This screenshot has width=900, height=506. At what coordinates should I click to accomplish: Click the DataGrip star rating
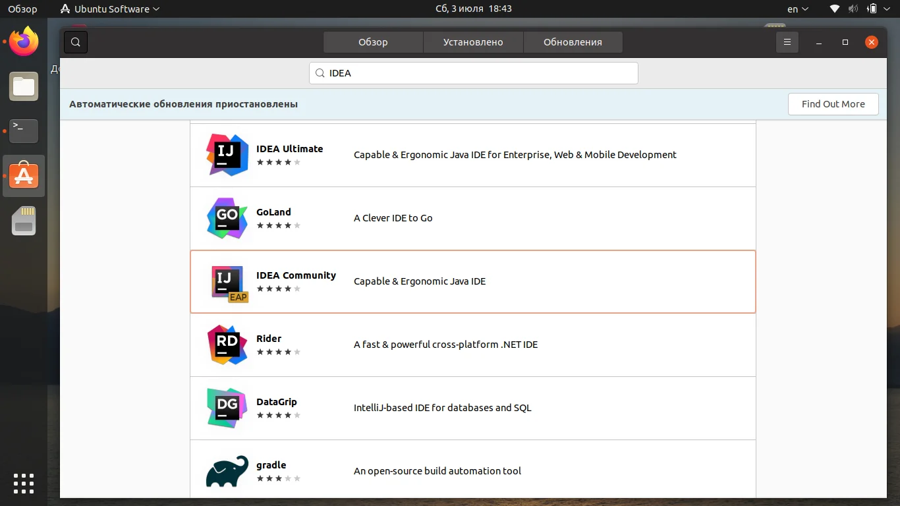pos(279,415)
